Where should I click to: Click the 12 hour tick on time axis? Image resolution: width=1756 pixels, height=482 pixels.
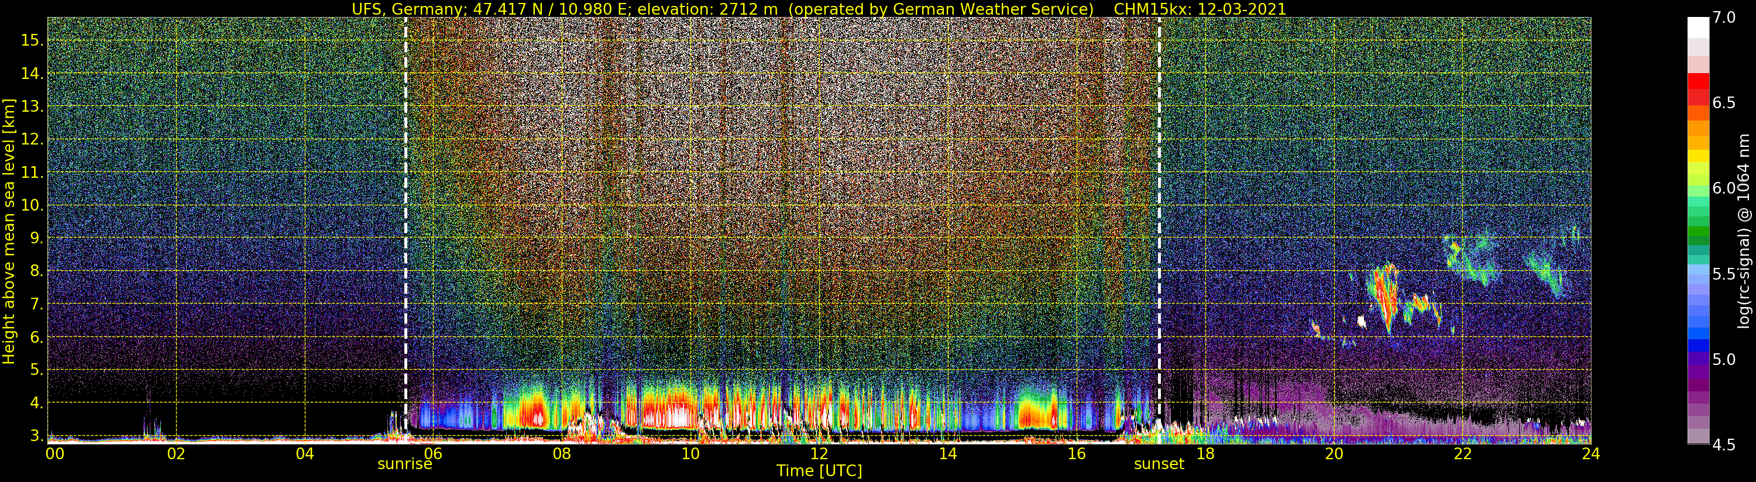pos(819,453)
